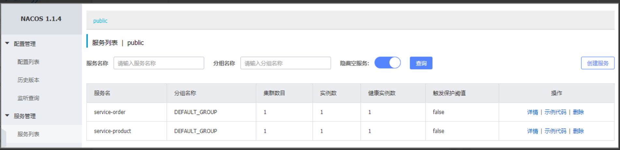Collapse the 配置管理 menu arrow
The height and width of the screenshot is (150, 620).
point(7,43)
